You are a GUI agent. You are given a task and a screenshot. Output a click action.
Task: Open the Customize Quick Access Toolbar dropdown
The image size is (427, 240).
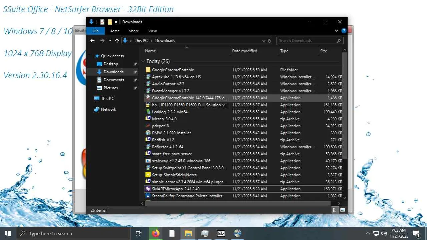(x=116, y=22)
